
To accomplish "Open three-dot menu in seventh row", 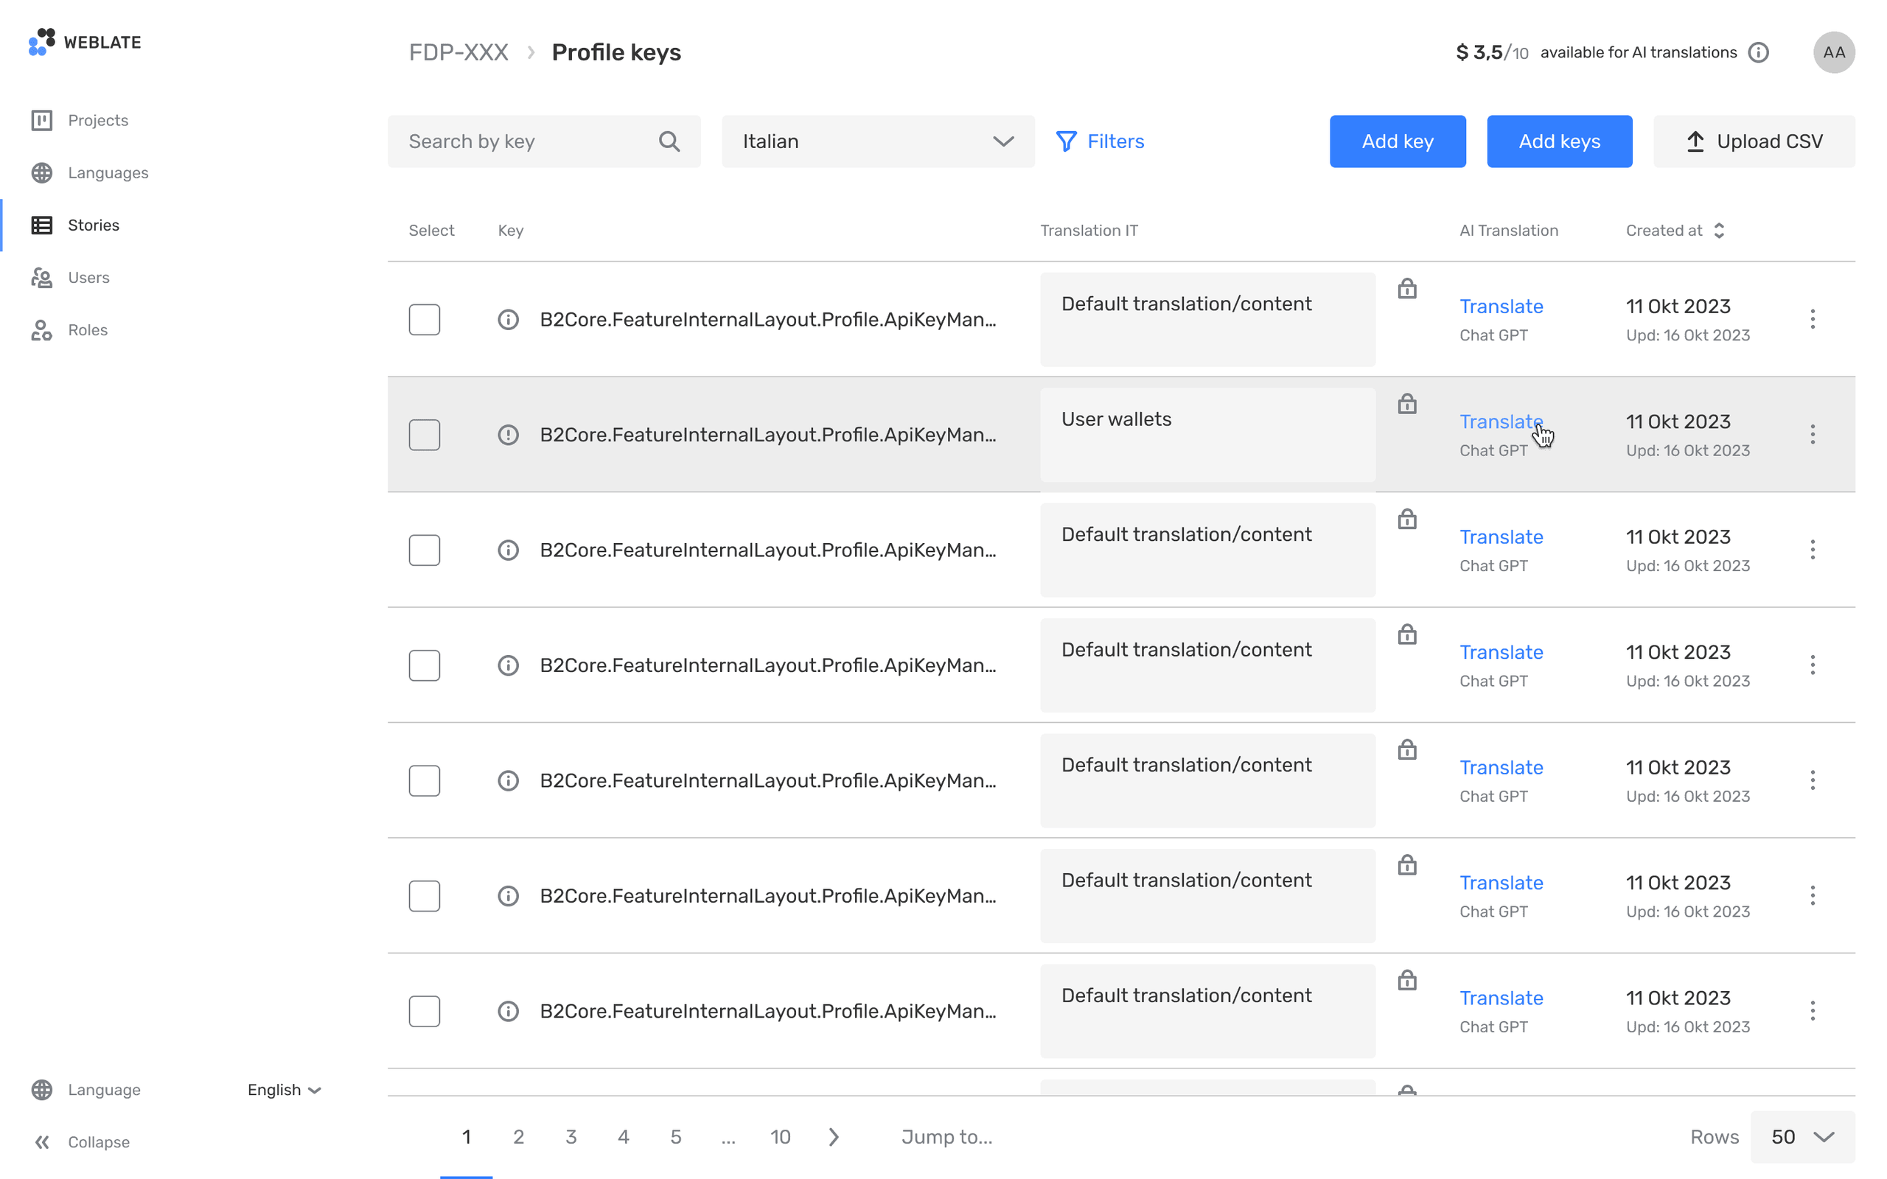I will pos(1813,1010).
